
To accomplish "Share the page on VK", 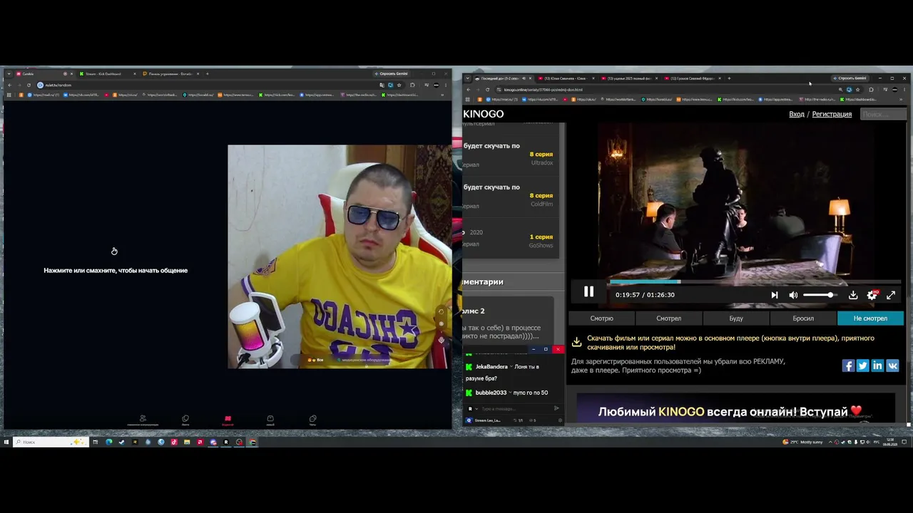I will (x=892, y=366).
